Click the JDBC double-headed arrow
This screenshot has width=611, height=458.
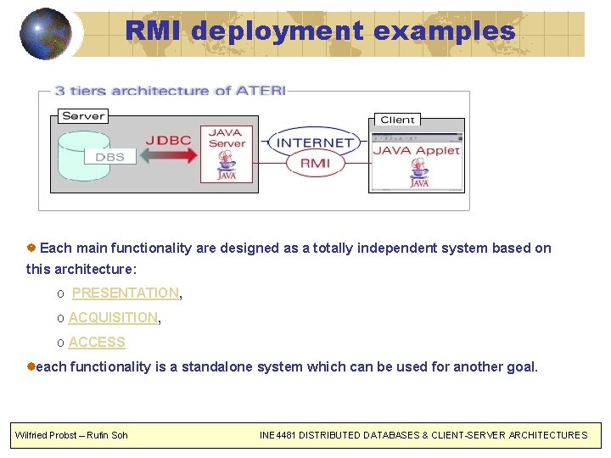[x=168, y=156]
